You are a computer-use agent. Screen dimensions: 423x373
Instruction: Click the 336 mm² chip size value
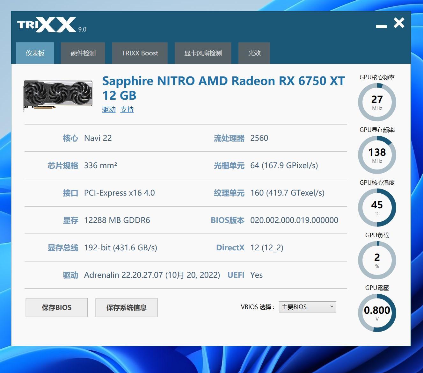point(100,165)
